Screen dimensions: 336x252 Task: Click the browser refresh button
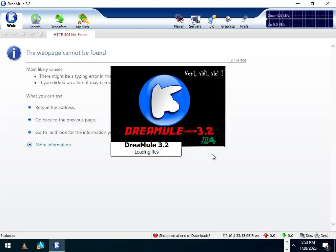pyautogui.click(x=32, y=34)
